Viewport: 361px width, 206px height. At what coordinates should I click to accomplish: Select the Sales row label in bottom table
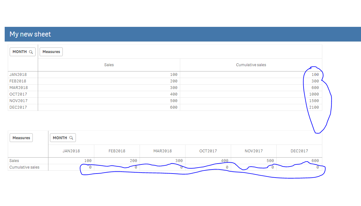(14, 161)
